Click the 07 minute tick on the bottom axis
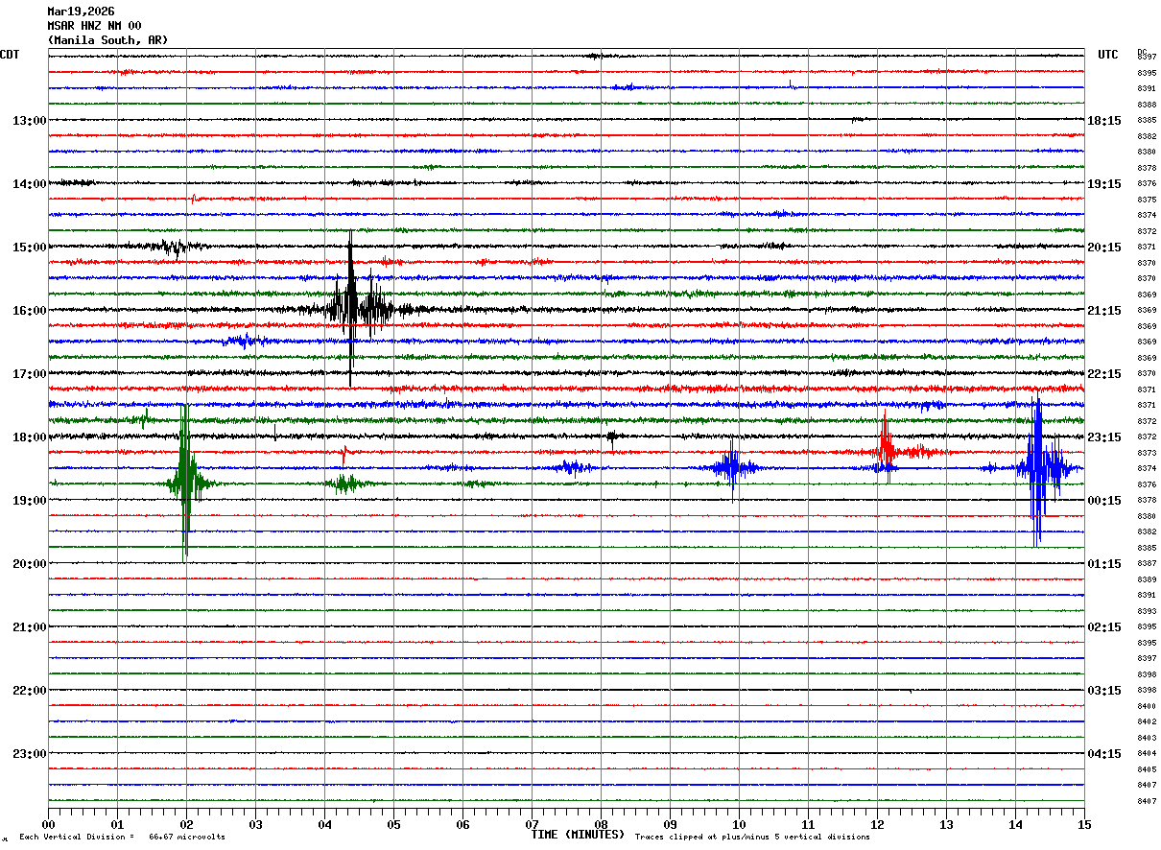Viewport: 1161px width, 850px height. 532,824
